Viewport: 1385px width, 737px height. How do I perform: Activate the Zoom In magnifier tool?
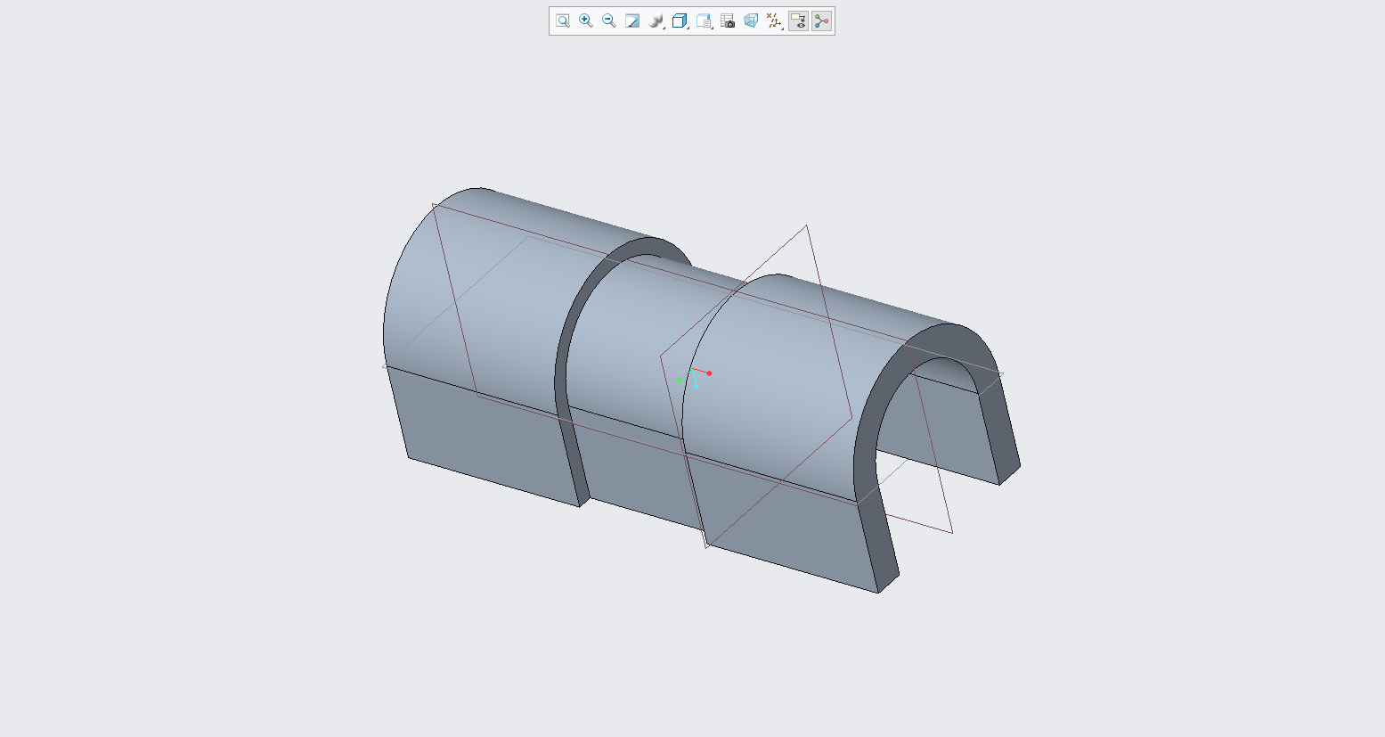586,20
